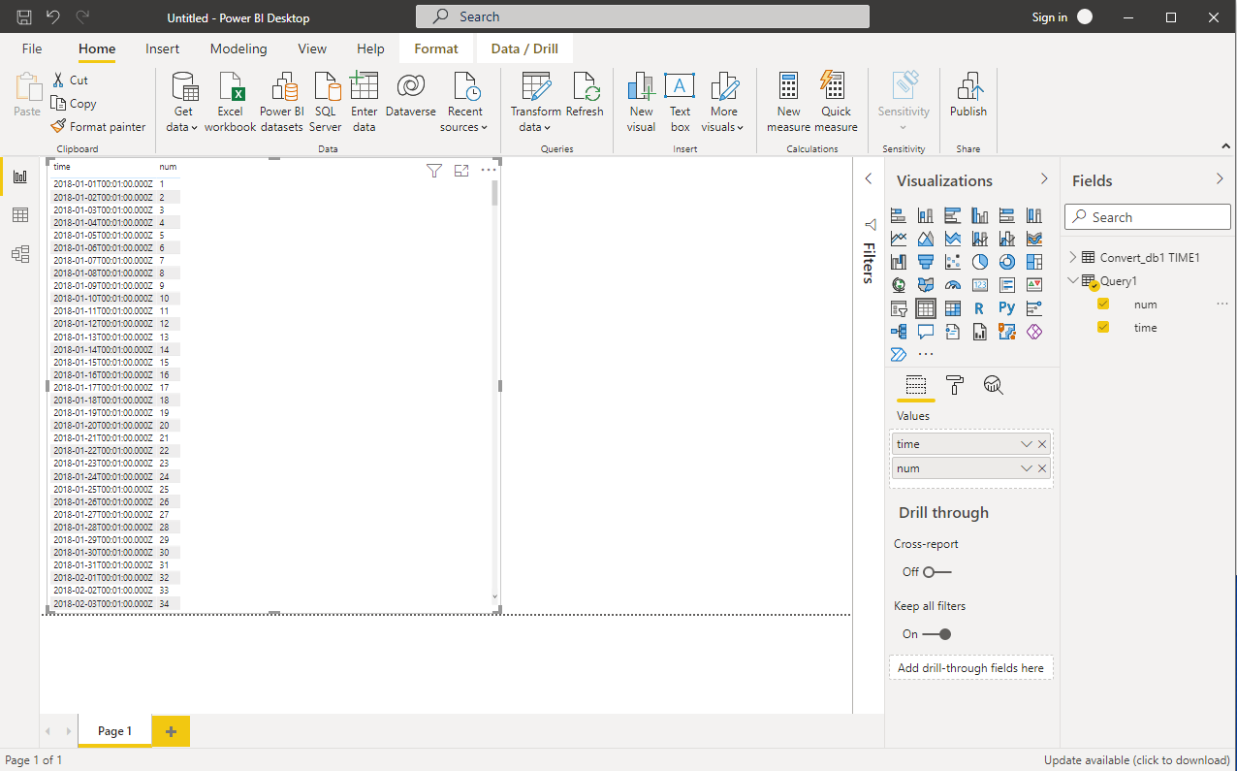Open the Modeling ribbon tab

(x=238, y=48)
